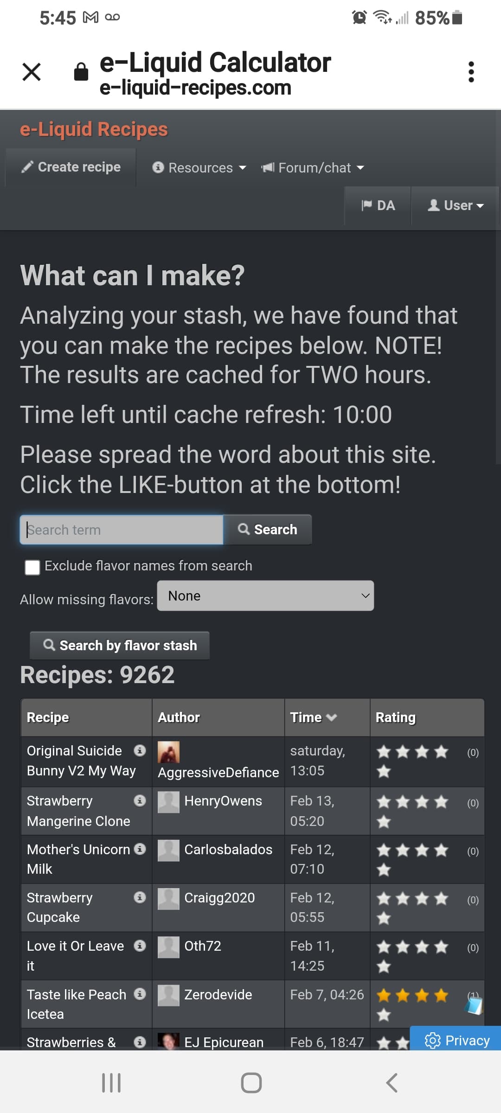The width and height of the screenshot is (501, 1113).
Task: Tap info icon beside Taste like Peach Icetea
Action: click(x=140, y=994)
